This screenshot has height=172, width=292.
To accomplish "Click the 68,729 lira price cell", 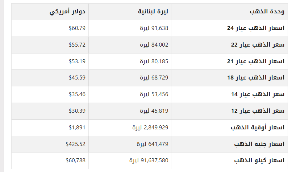I will 154,78.
